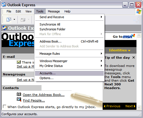Click the envelope icon beside There is
Screen dimensions: 143x118
pyautogui.click(x=19, y=62)
